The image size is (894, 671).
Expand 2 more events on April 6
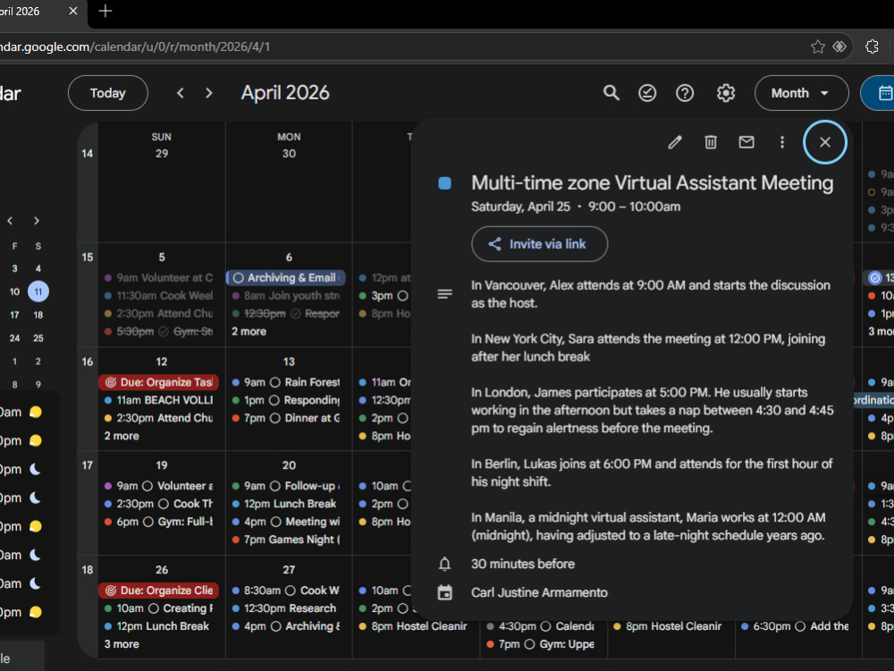pyautogui.click(x=249, y=332)
